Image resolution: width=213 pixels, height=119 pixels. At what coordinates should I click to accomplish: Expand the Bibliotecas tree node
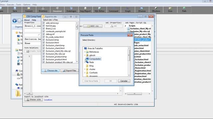click(85, 52)
